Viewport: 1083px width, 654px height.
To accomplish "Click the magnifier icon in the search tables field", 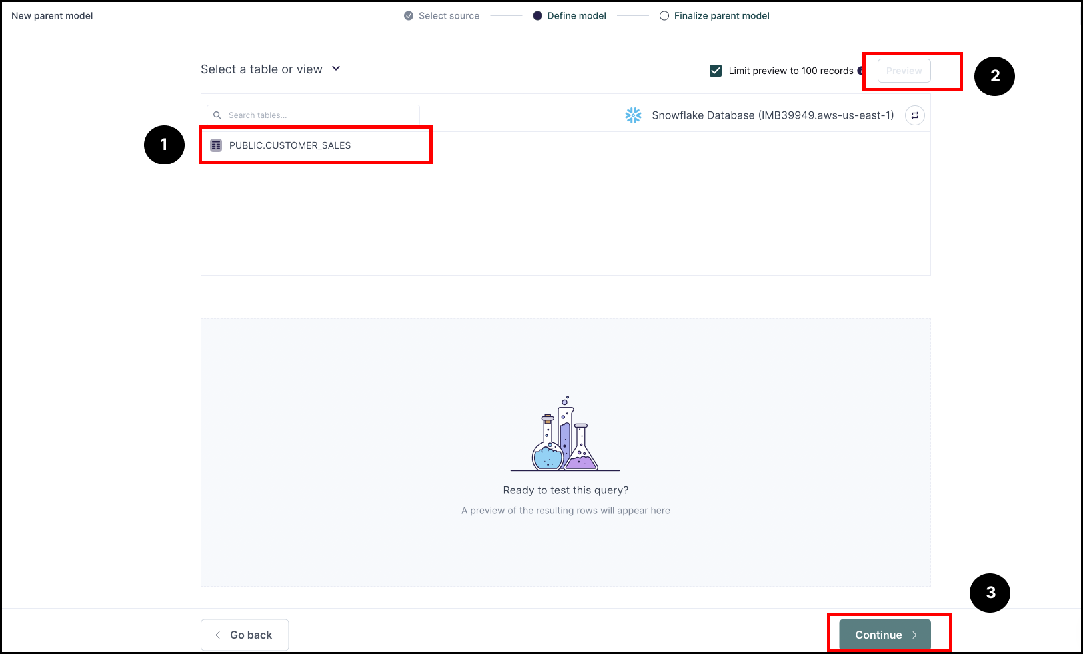I will (218, 115).
